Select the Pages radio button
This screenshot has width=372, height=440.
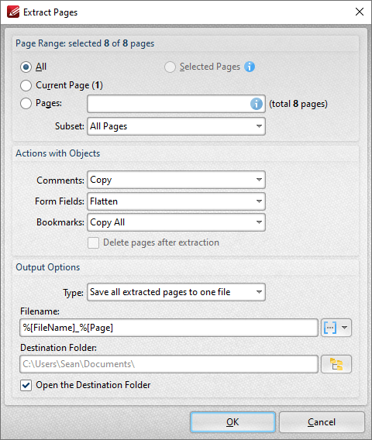click(26, 104)
